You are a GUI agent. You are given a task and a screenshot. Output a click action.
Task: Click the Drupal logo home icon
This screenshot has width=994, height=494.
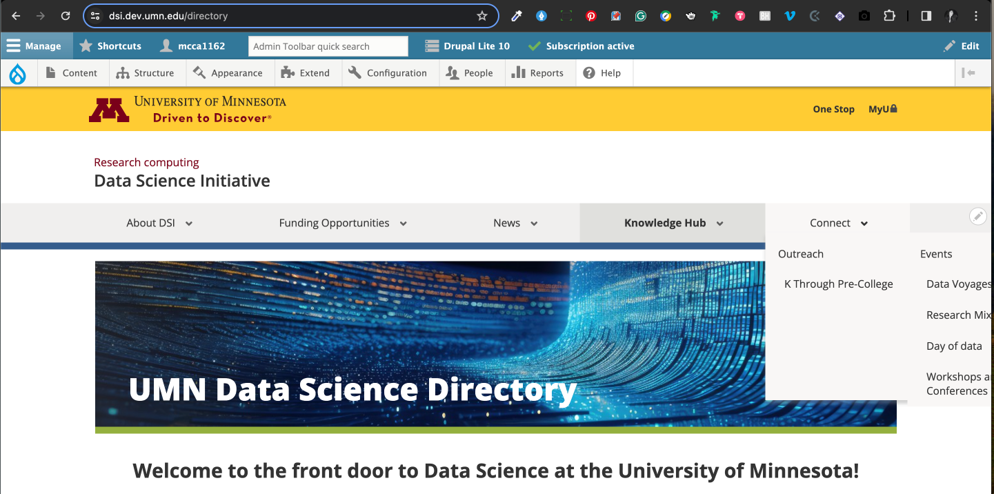(17, 73)
